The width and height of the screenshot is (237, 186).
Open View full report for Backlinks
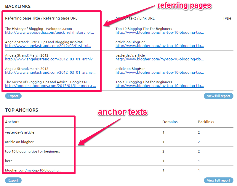[x=218, y=96]
